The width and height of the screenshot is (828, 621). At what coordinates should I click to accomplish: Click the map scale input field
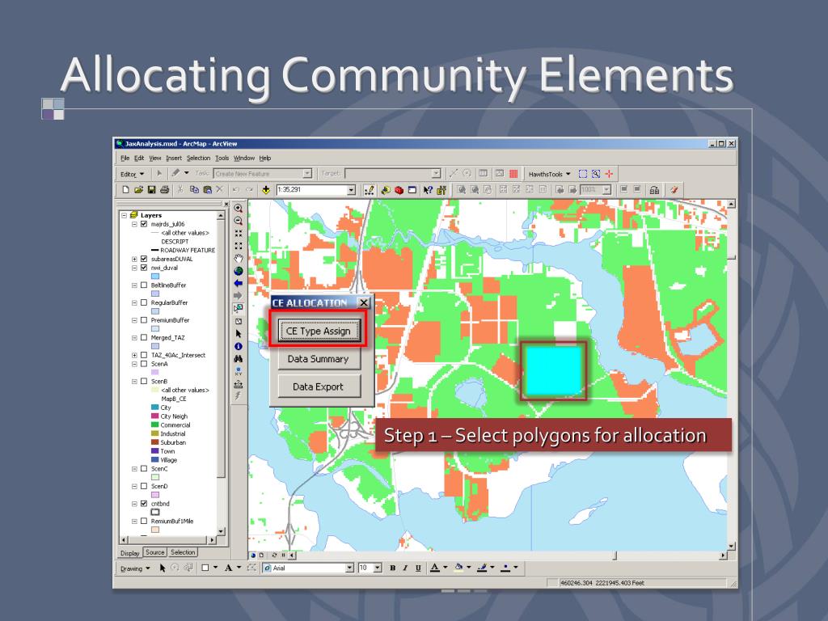tap(311, 190)
